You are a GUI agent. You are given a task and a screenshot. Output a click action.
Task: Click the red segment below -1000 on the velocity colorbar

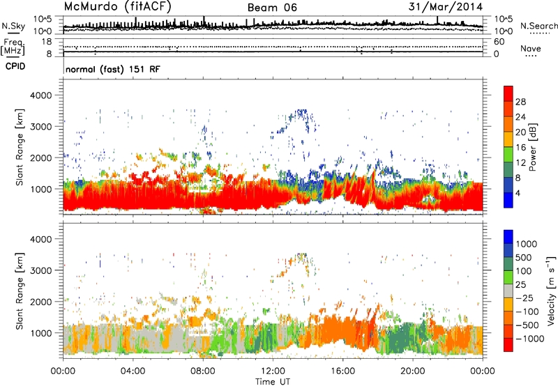tap(508, 345)
